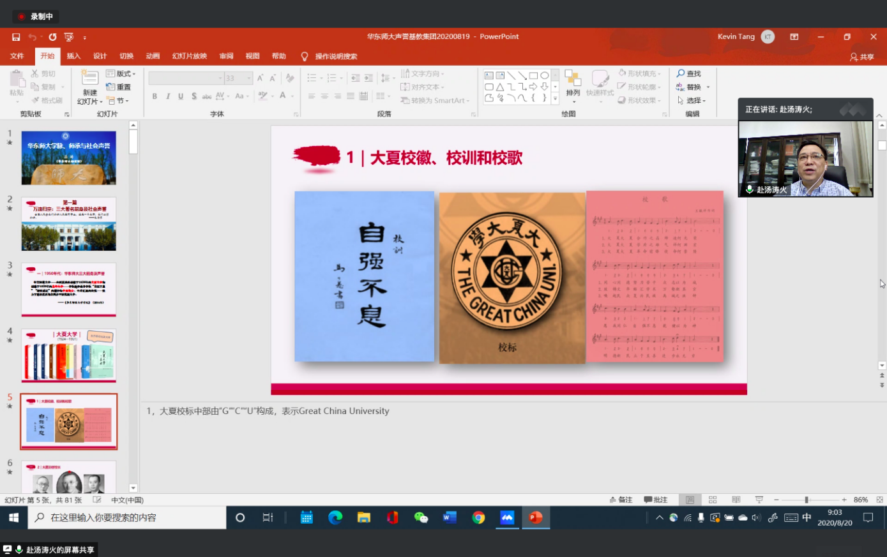Toggle the Comments pane in status bar
The width and height of the screenshot is (887, 557).
[656, 500]
